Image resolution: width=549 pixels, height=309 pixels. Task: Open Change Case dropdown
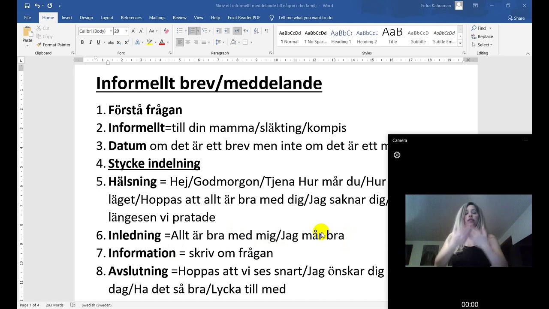pyautogui.click(x=153, y=31)
